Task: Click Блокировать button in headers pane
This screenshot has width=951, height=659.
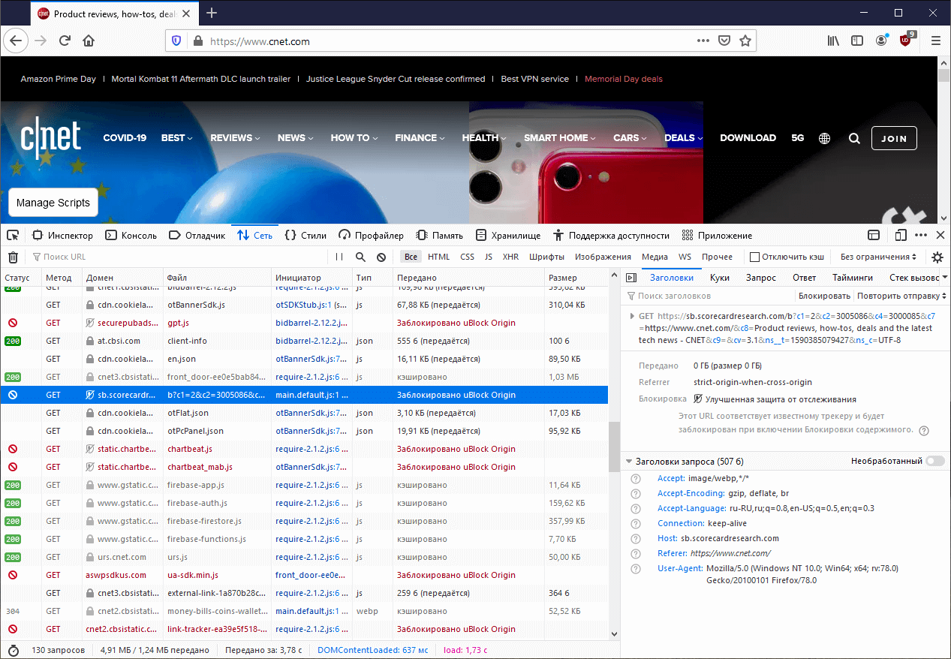Action: pos(824,296)
